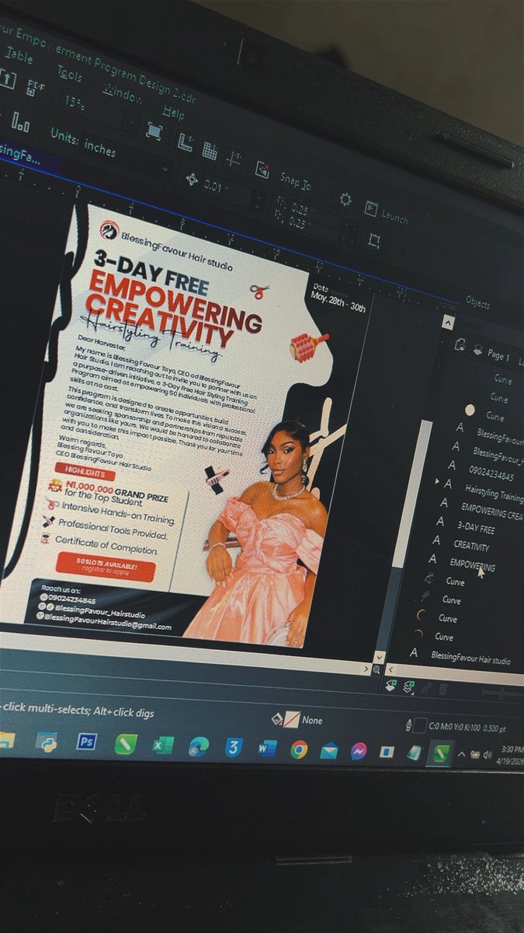The image size is (524, 933).
Task: Open Photoshop from the taskbar
Action: (85, 743)
